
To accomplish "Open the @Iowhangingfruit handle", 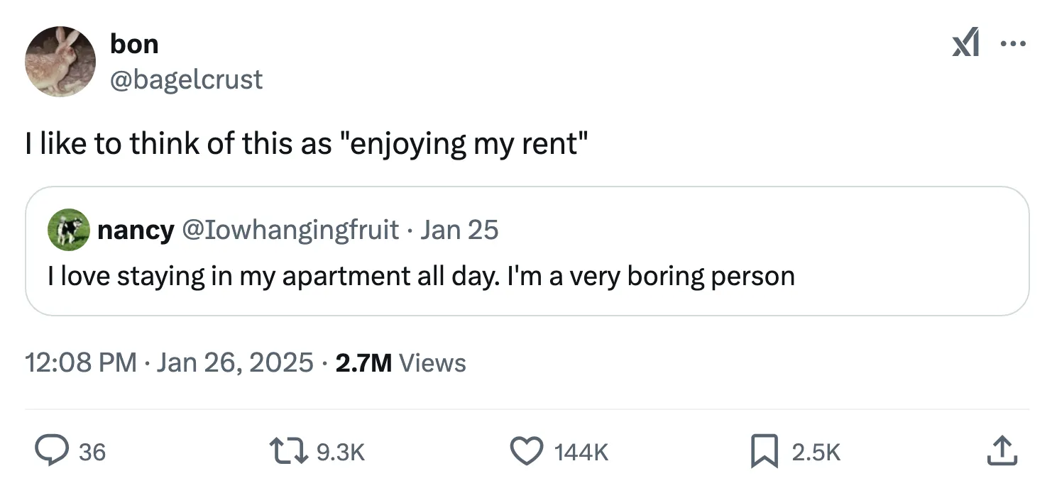I will click(290, 230).
